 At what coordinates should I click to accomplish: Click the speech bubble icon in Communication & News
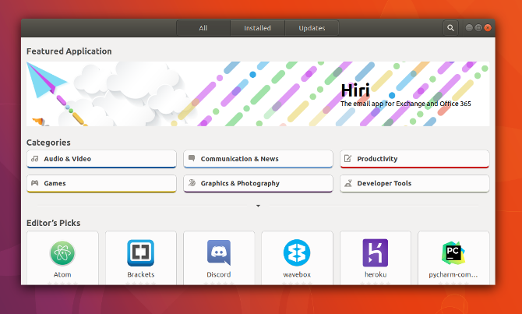coord(192,158)
